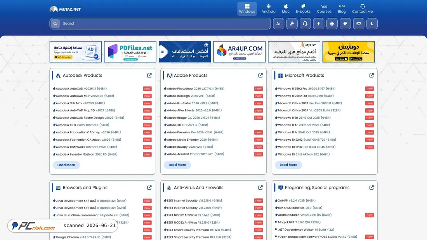Open Anti-Virus And Firewalls external link icon
The height and width of the screenshot is (240, 427).
[260, 188]
